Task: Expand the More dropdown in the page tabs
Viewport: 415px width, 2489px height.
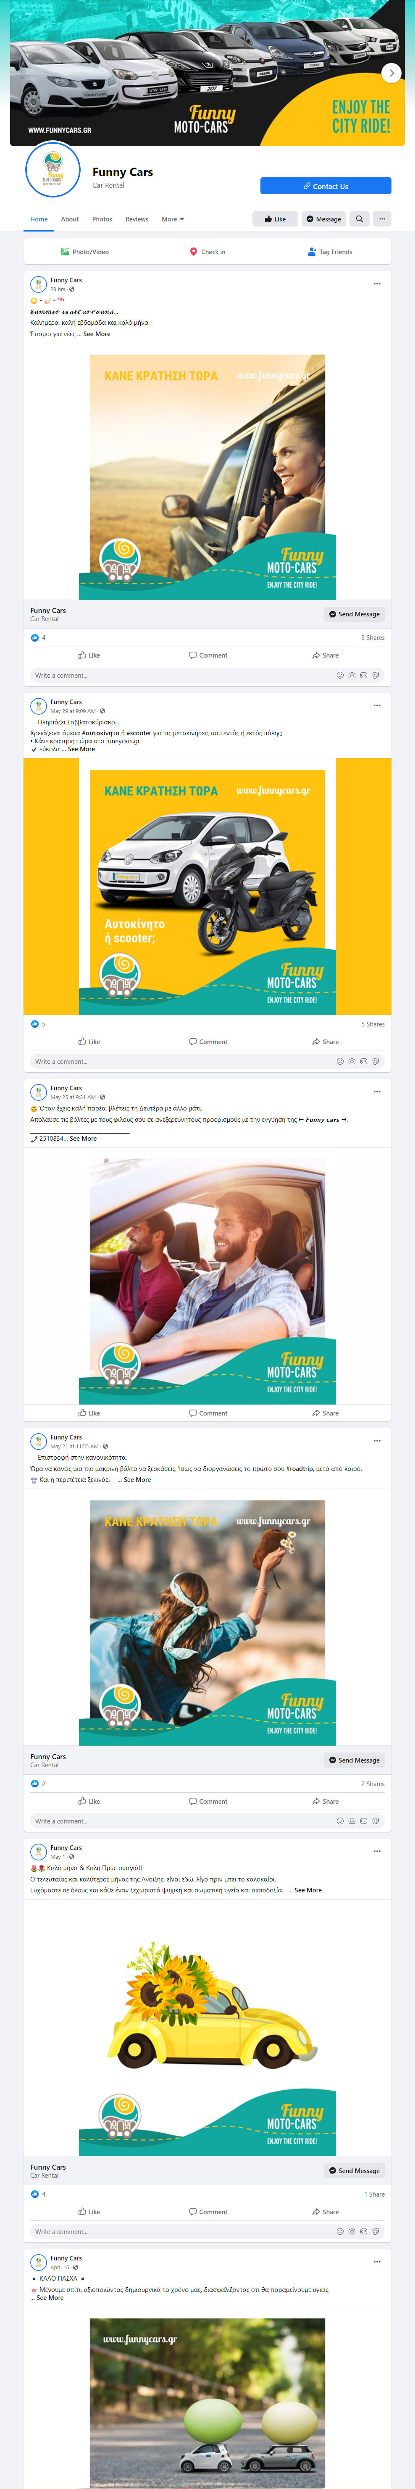Action: [x=173, y=219]
